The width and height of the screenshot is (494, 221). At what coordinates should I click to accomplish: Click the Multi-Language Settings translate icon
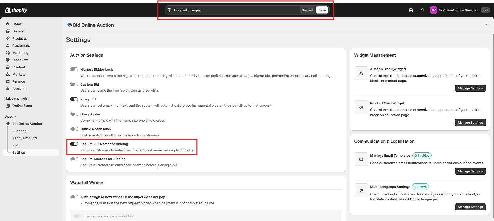pyautogui.click(x=361, y=190)
